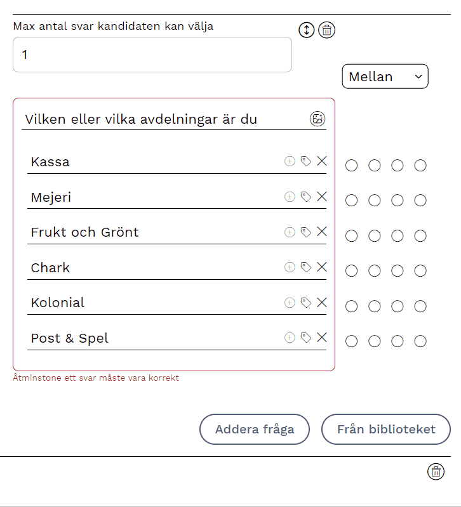This screenshot has width=461, height=507.
Task: Select the last radio button for Mejeri
Action: [x=420, y=201]
